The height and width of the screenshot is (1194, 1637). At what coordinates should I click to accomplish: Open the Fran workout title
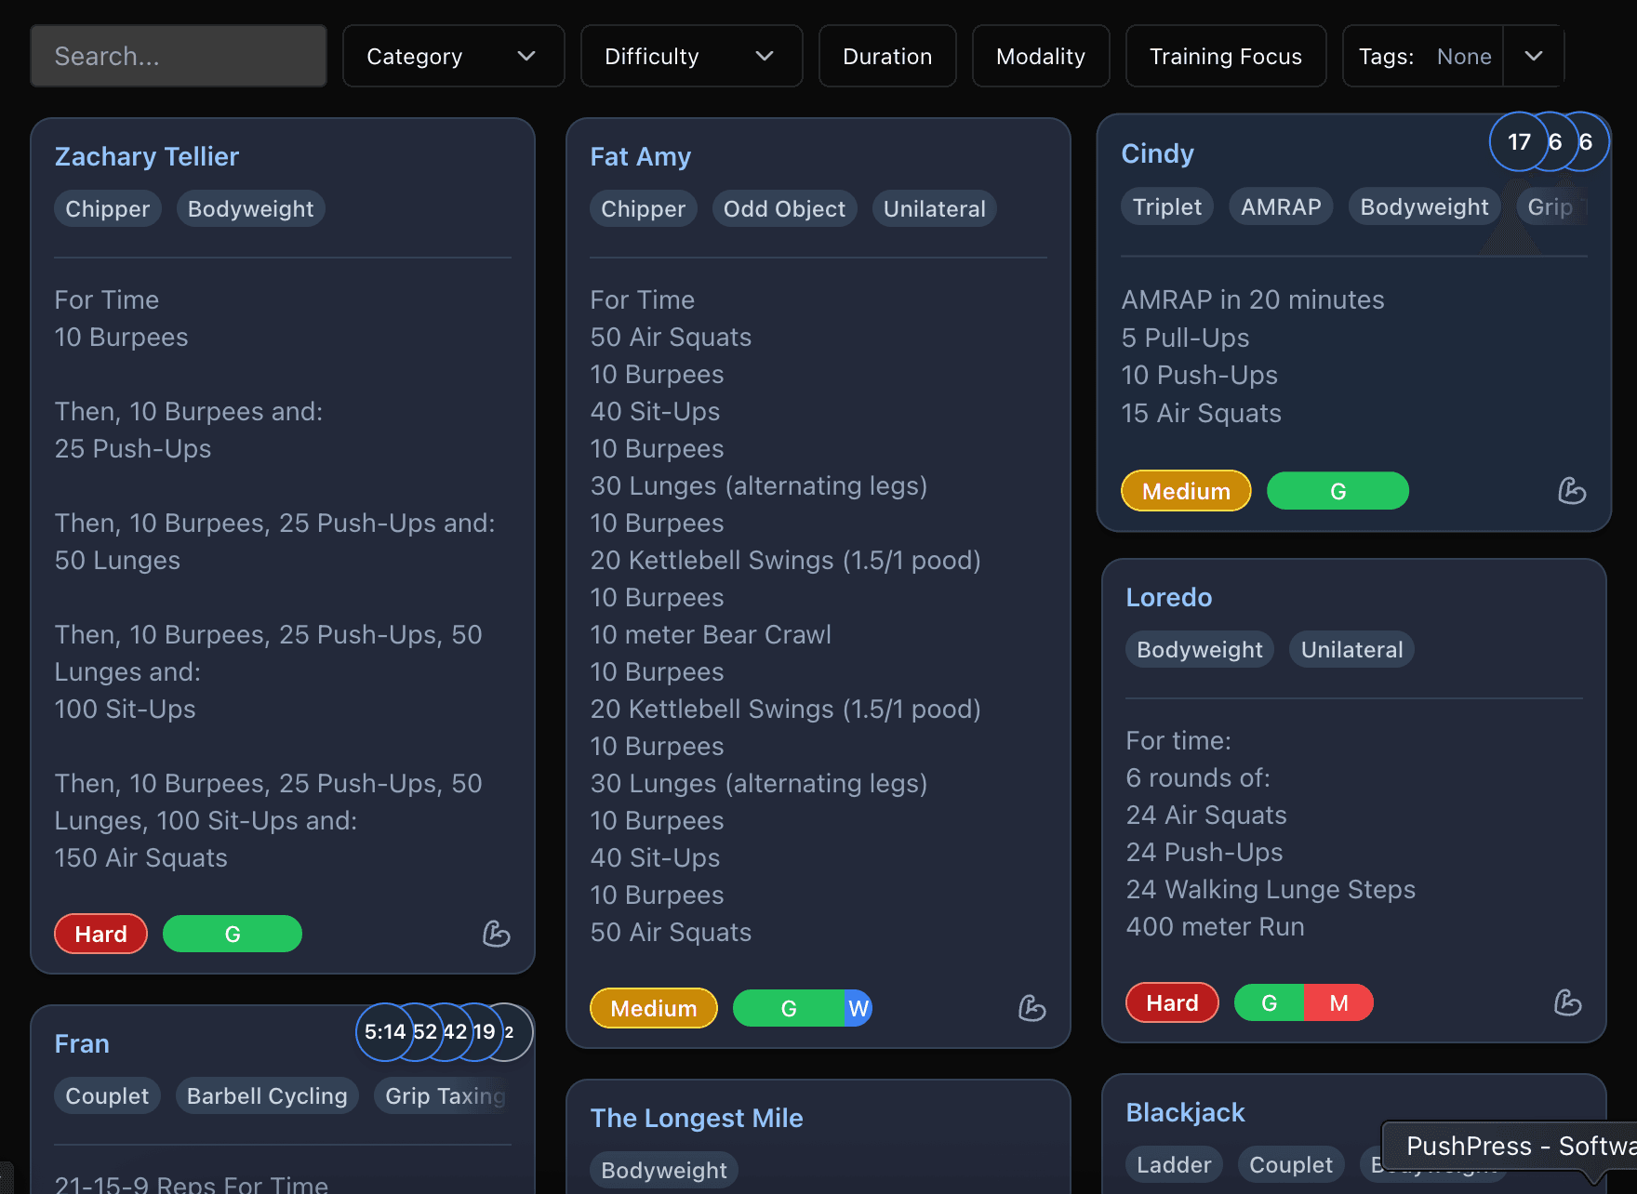[x=82, y=1043]
